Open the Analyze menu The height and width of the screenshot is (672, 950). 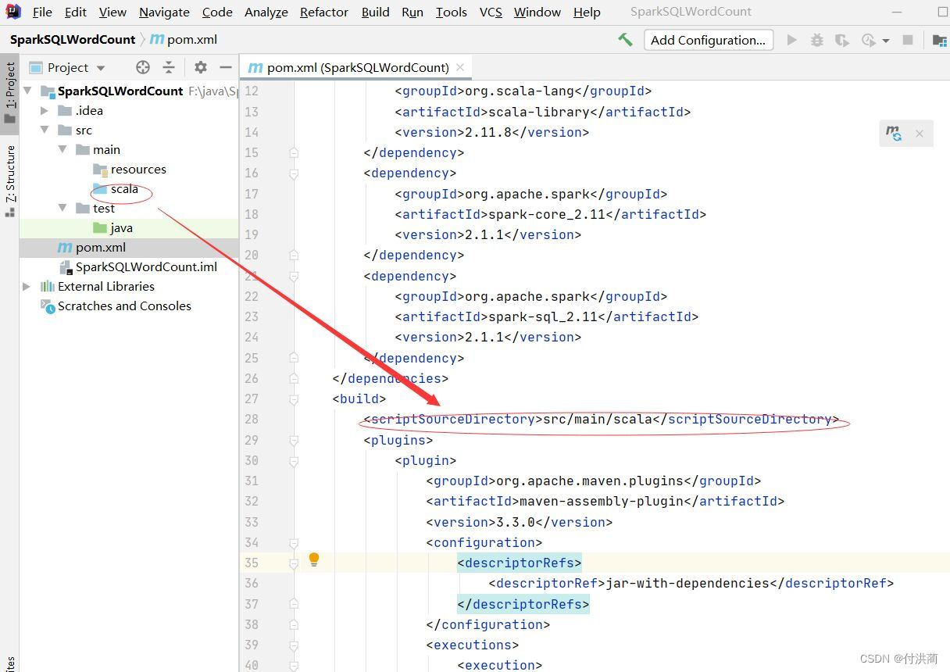click(266, 12)
